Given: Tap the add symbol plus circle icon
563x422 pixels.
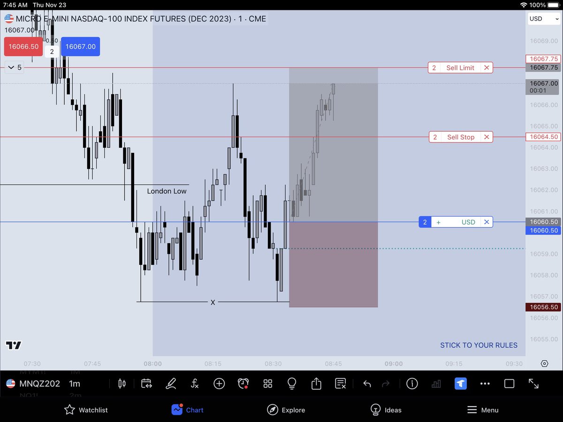Looking at the screenshot, I should point(219,384).
